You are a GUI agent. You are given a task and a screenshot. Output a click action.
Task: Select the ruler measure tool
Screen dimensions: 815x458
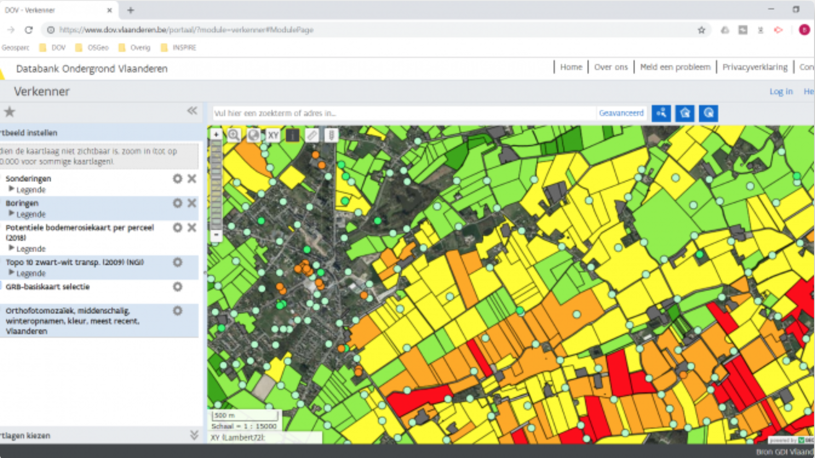click(312, 135)
